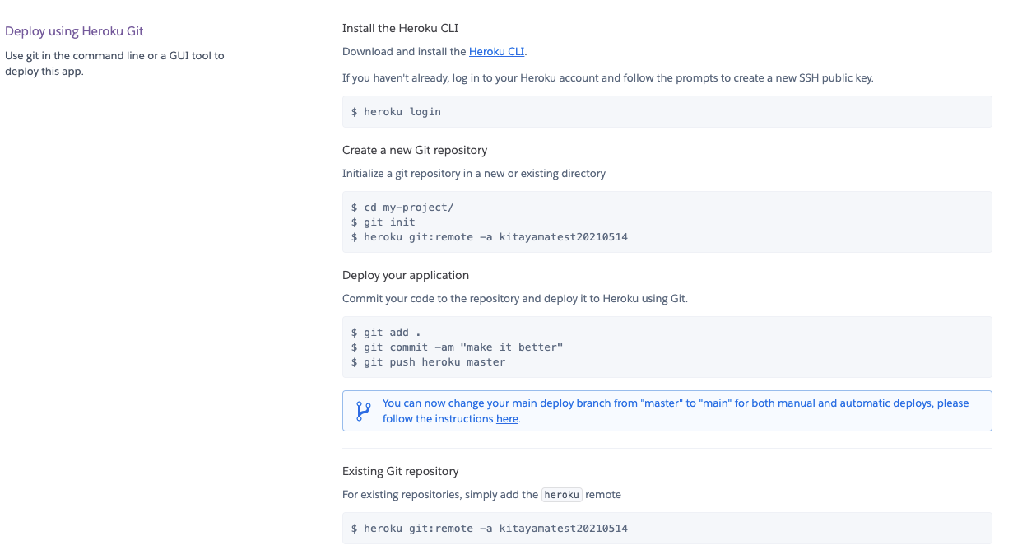
Task: Click the master-to-main branch notice text
Action: point(675,403)
